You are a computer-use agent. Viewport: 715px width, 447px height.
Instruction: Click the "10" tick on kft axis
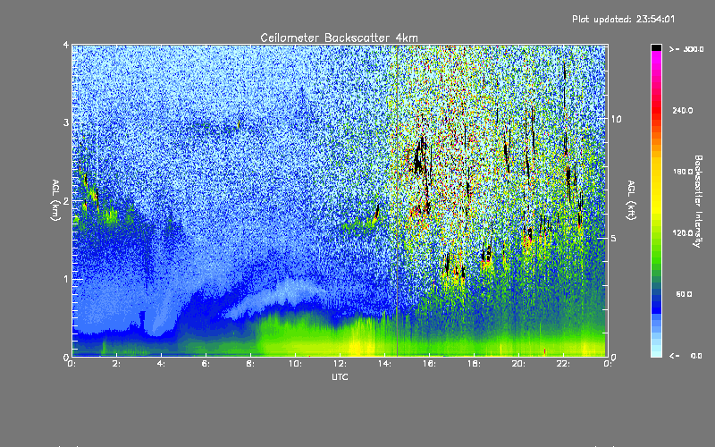616,119
